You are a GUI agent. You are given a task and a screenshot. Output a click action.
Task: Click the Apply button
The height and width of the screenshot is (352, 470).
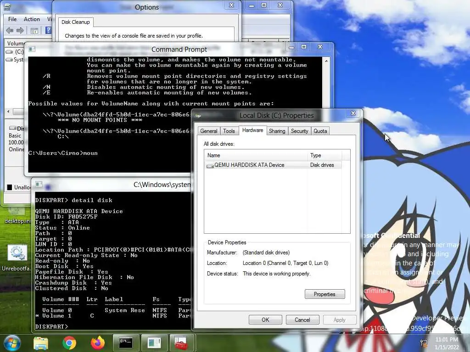pyautogui.click(x=339, y=319)
